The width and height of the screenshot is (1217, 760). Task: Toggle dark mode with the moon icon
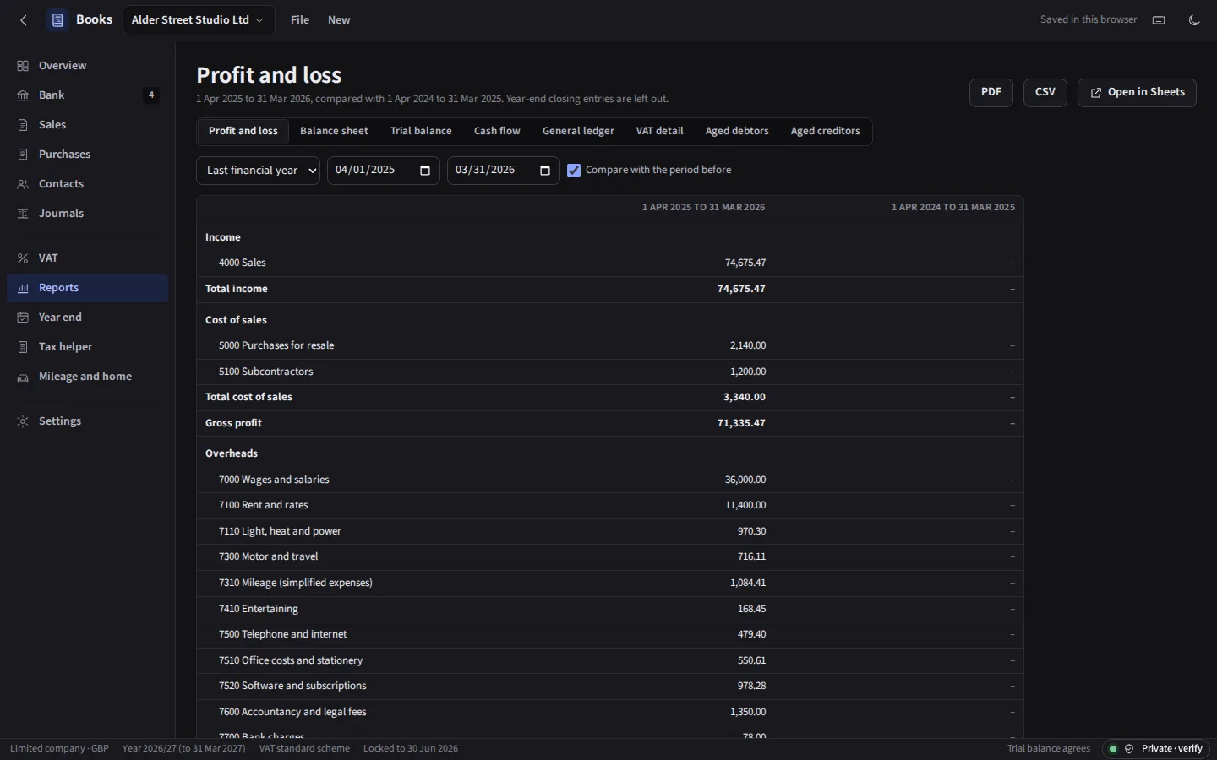(1194, 20)
